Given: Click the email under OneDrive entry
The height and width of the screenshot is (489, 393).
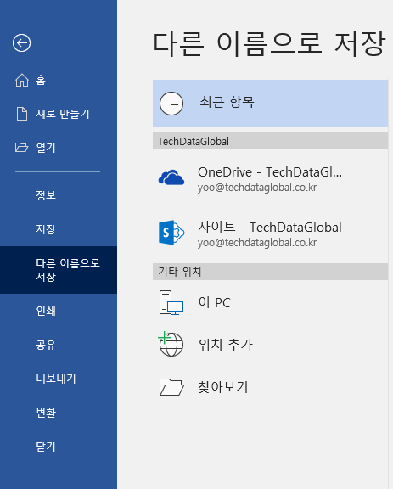Looking at the screenshot, I should coord(257,188).
